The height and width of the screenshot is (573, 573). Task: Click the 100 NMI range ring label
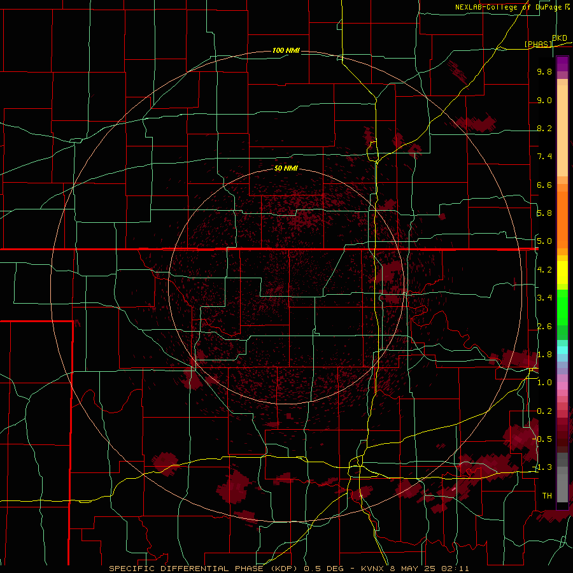pos(286,50)
